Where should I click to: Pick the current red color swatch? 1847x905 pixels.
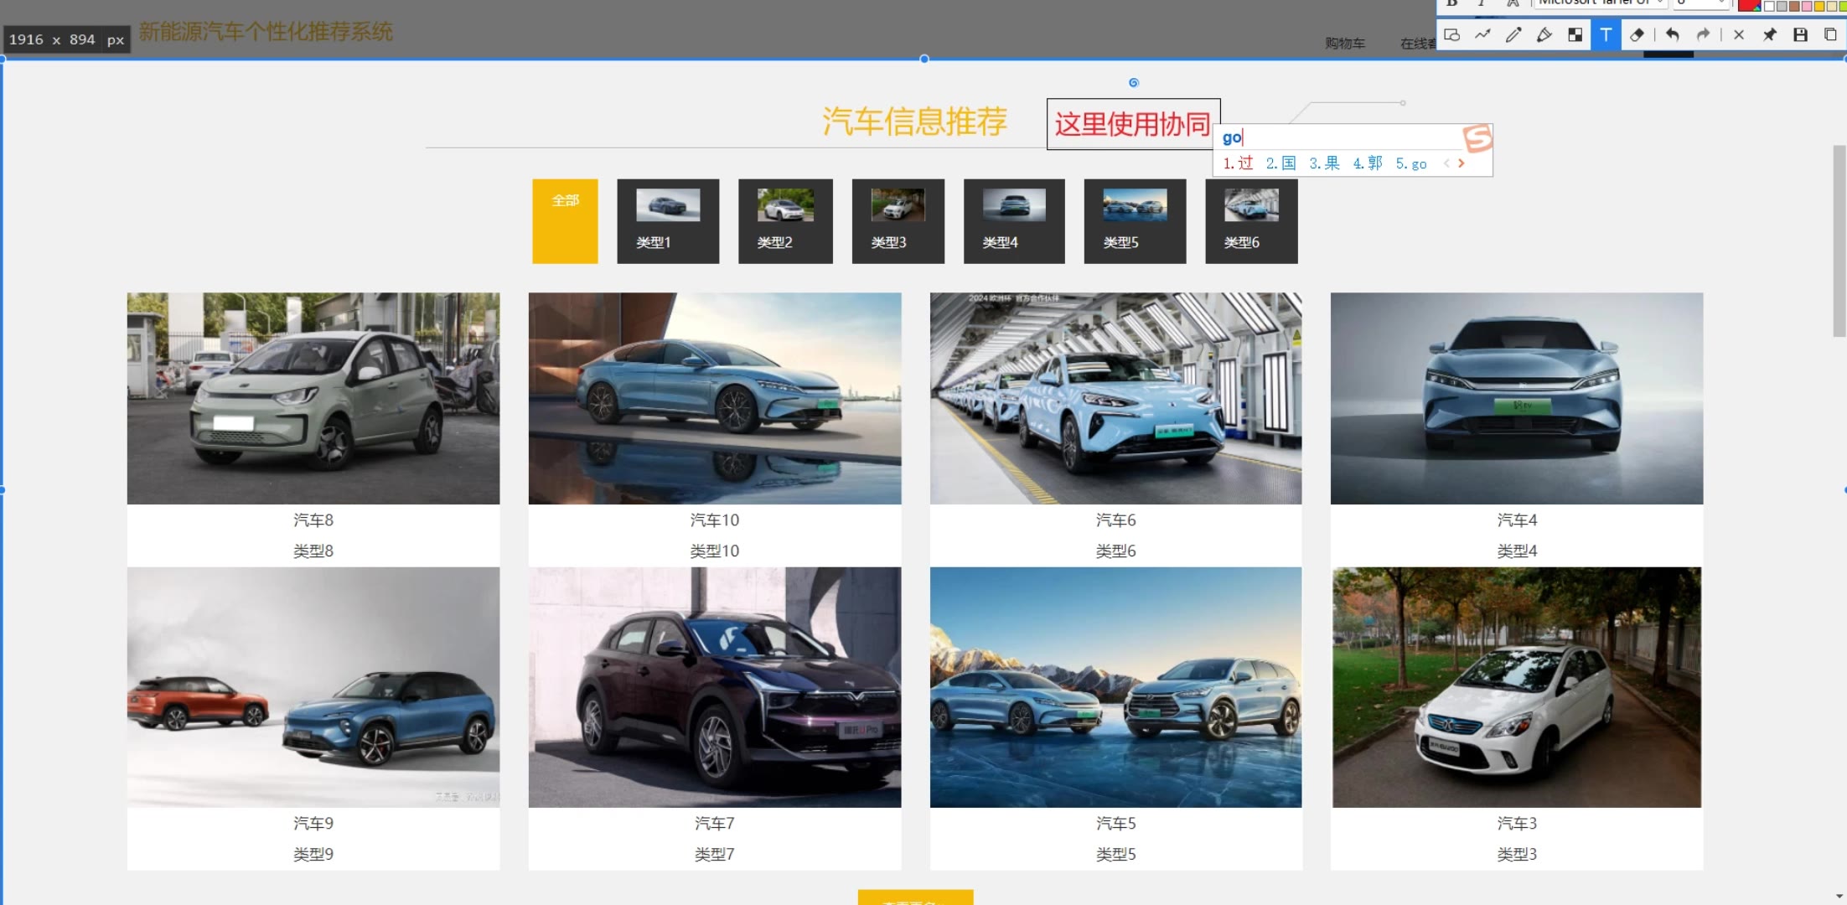point(1749,4)
